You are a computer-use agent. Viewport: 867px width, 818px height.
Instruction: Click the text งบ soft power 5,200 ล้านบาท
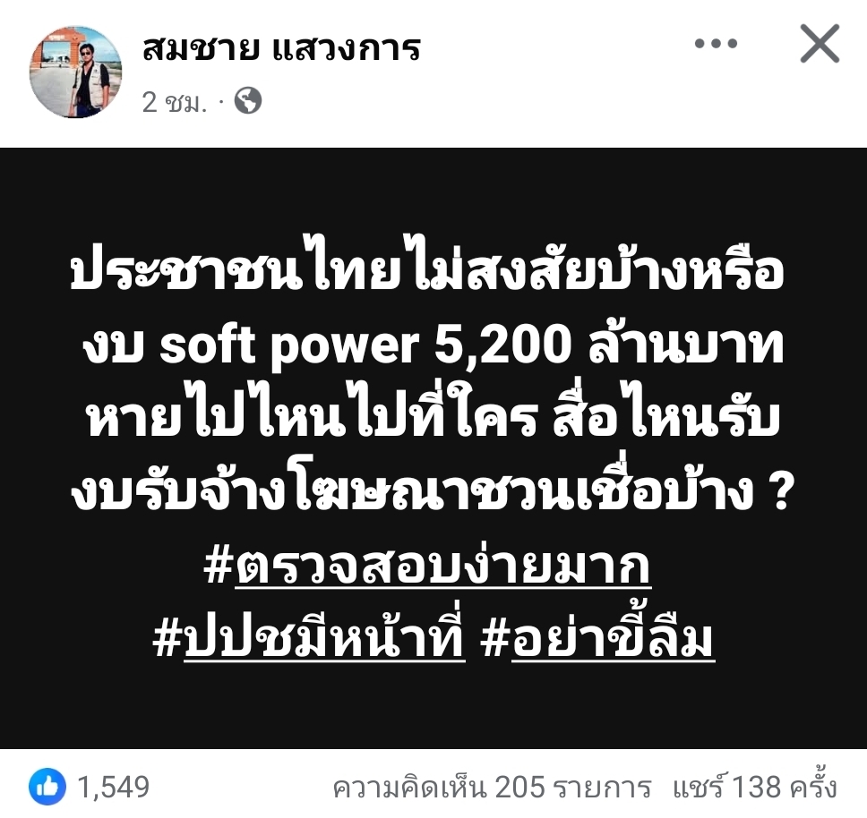point(433,345)
